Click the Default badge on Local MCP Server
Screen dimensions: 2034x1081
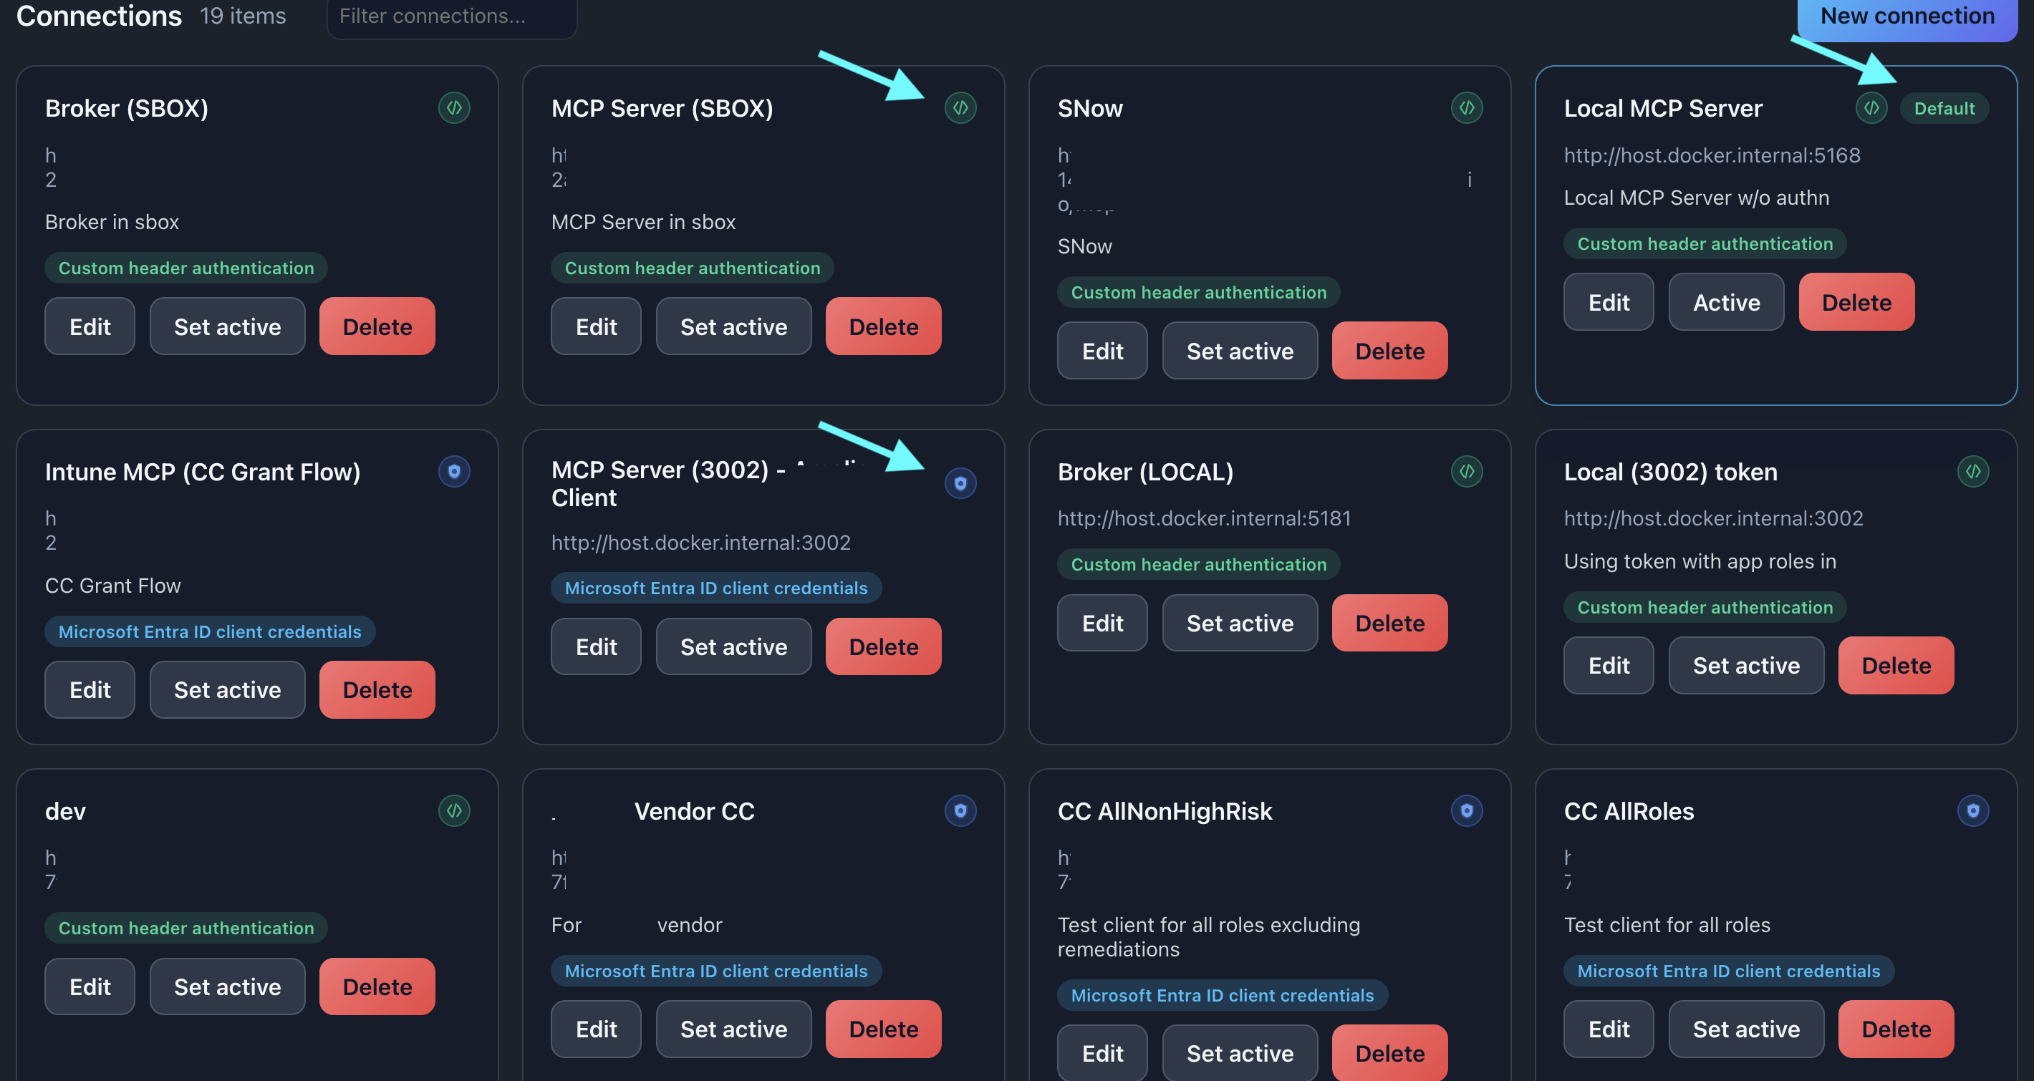click(x=1943, y=108)
